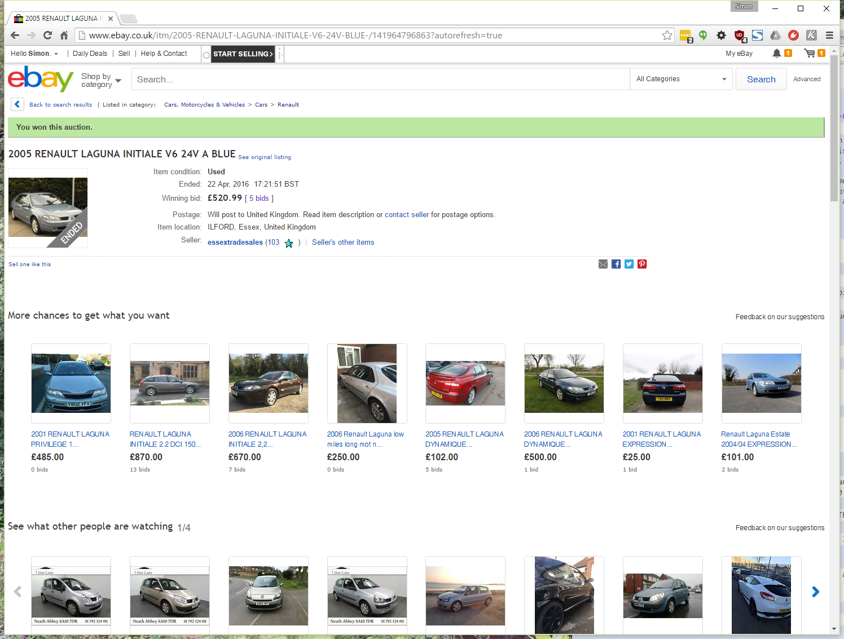Open My eBay menu
The image size is (844, 639).
[739, 54]
